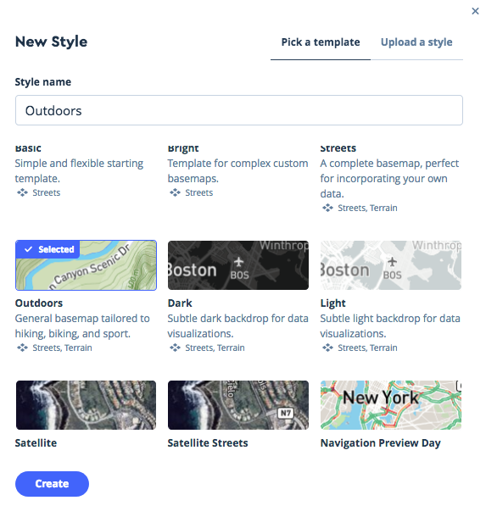Viewport: 486px width, 506px height.
Task: Select the Navigation Preview Day thumbnail
Action: click(x=391, y=405)
